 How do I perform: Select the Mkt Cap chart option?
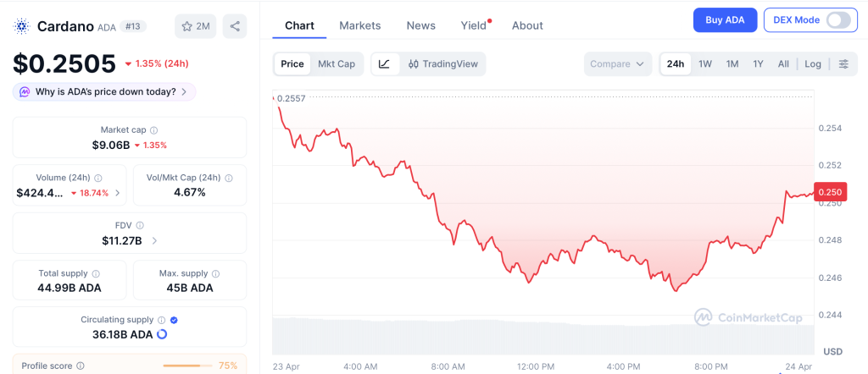tap(337, 64)
